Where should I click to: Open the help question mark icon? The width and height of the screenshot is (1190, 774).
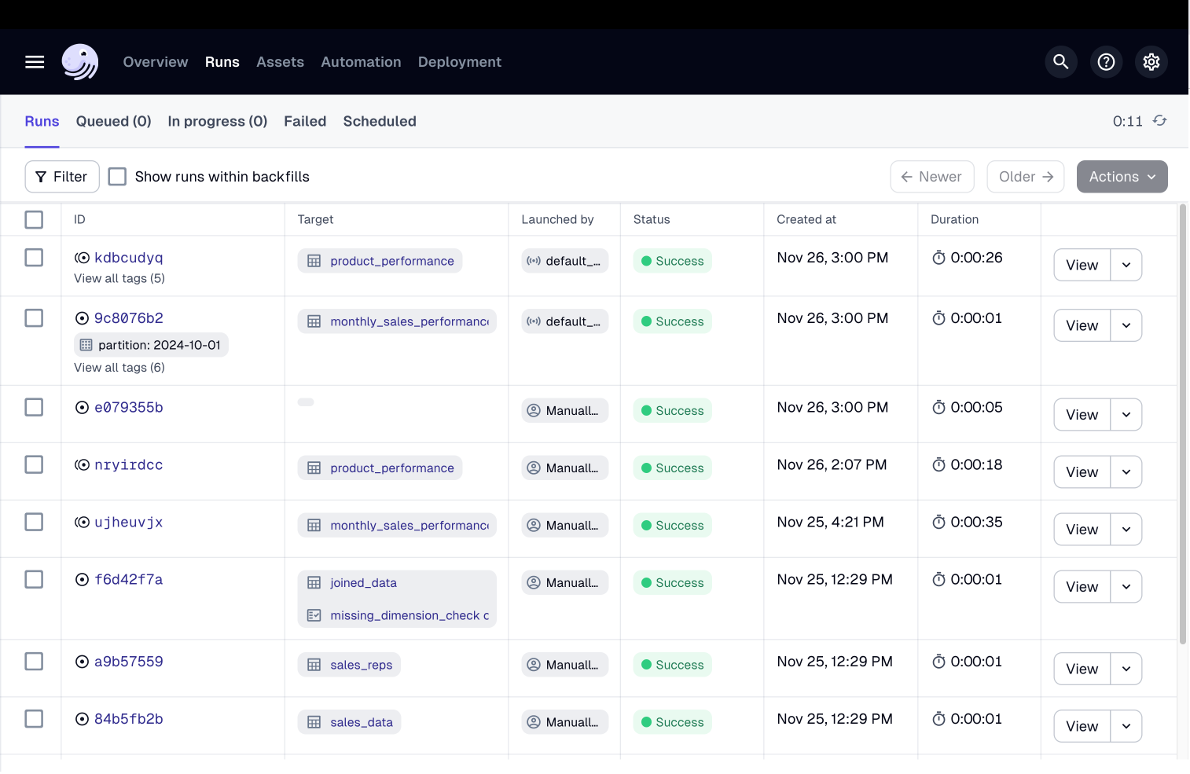coord(1106,62)
